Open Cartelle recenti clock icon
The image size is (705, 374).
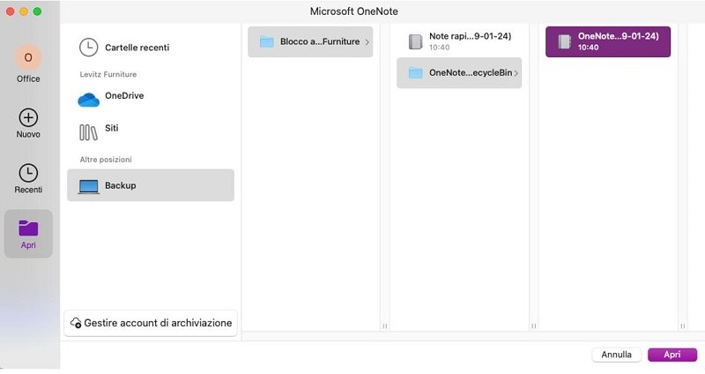point(89,48)
